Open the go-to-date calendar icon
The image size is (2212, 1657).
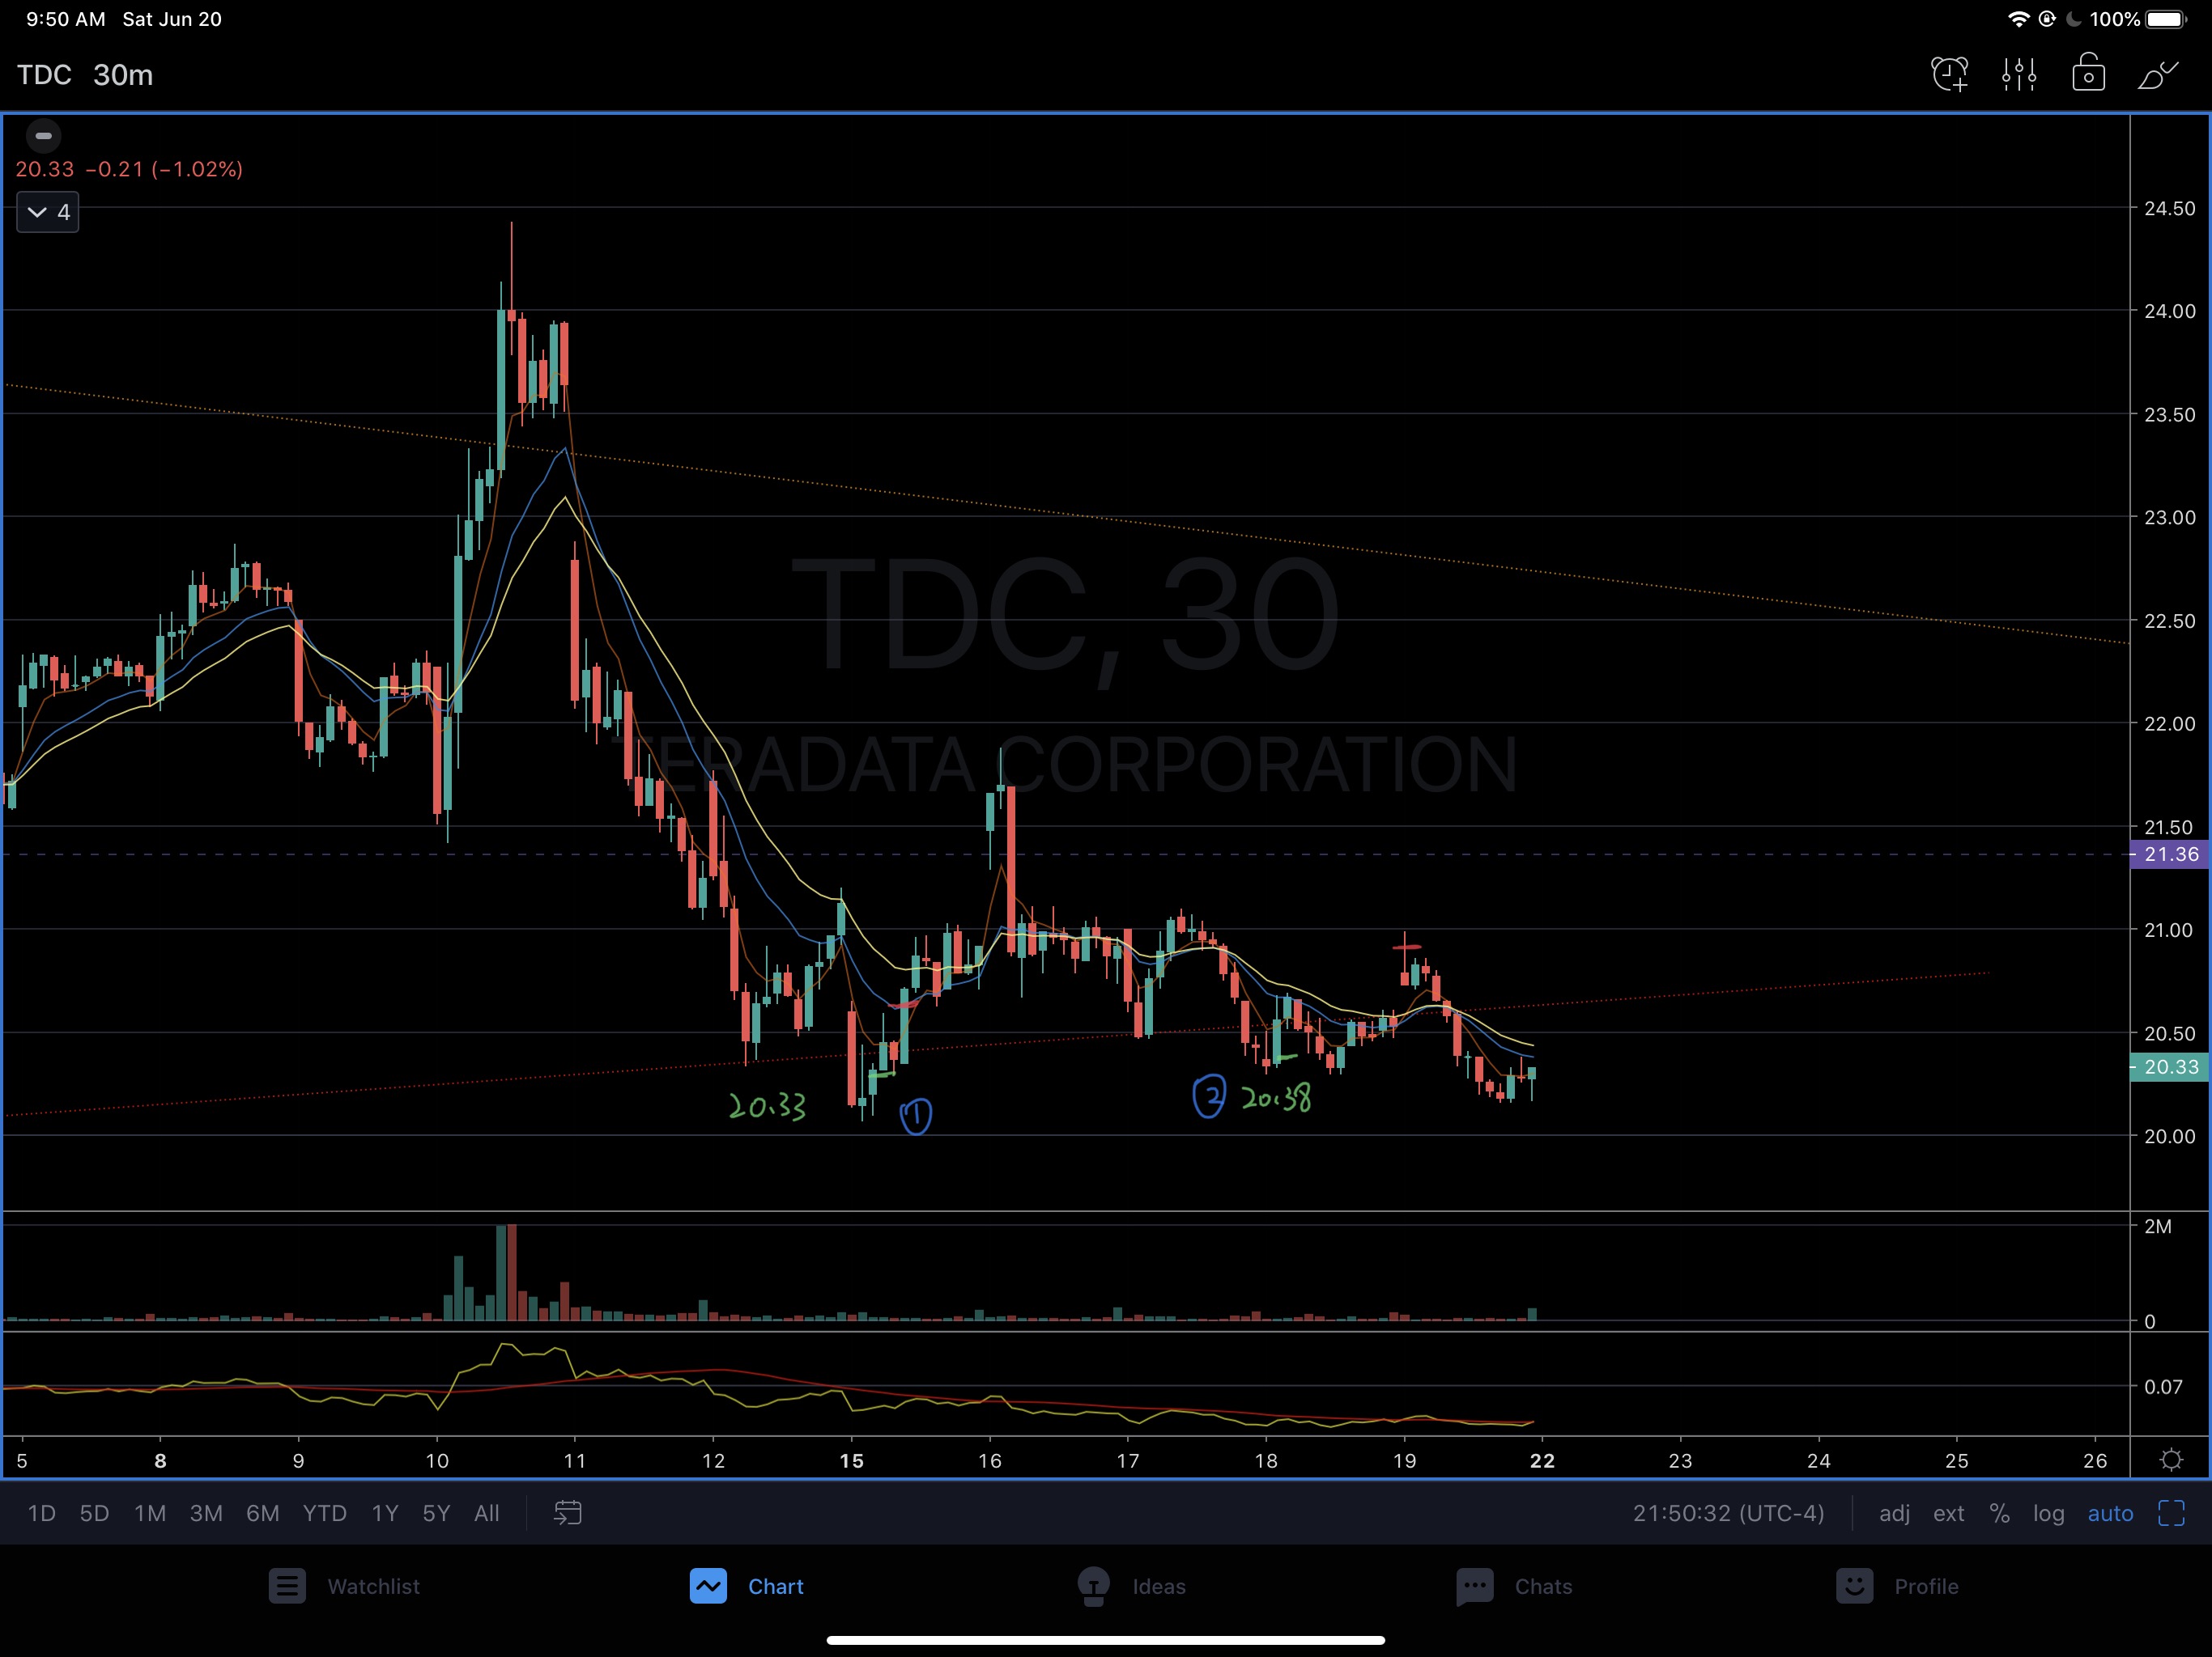point(567,1513)
